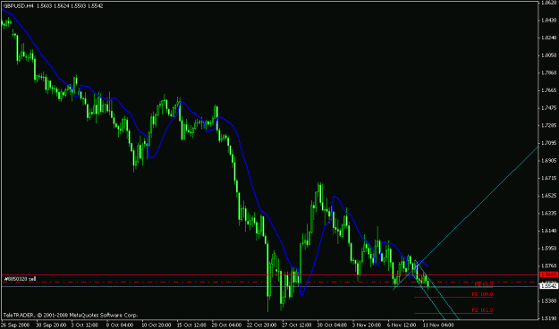Click the 1.6715 price axis label

[549, 178]
